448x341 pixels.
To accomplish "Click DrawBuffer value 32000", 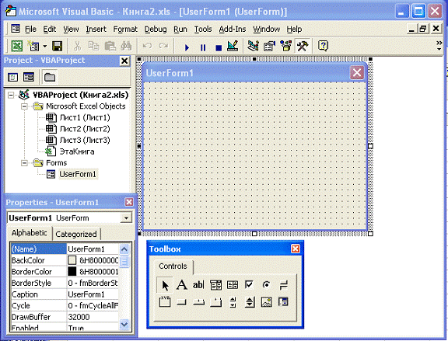I will [93, 317].
